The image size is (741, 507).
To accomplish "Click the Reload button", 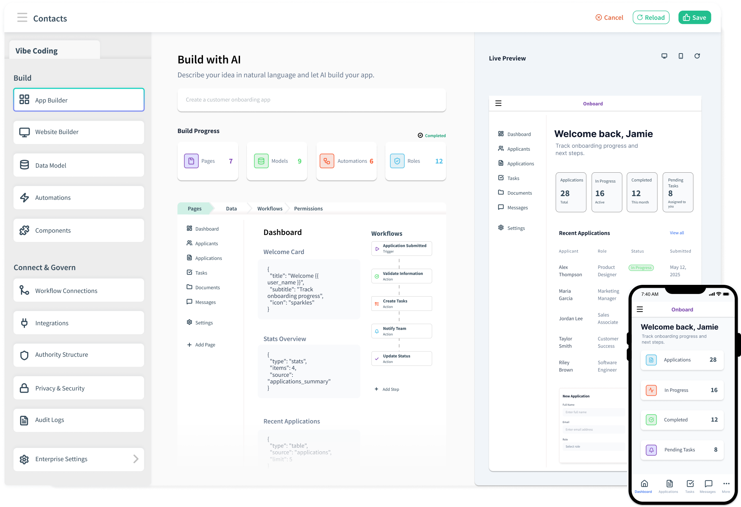I will click(651, 18).
